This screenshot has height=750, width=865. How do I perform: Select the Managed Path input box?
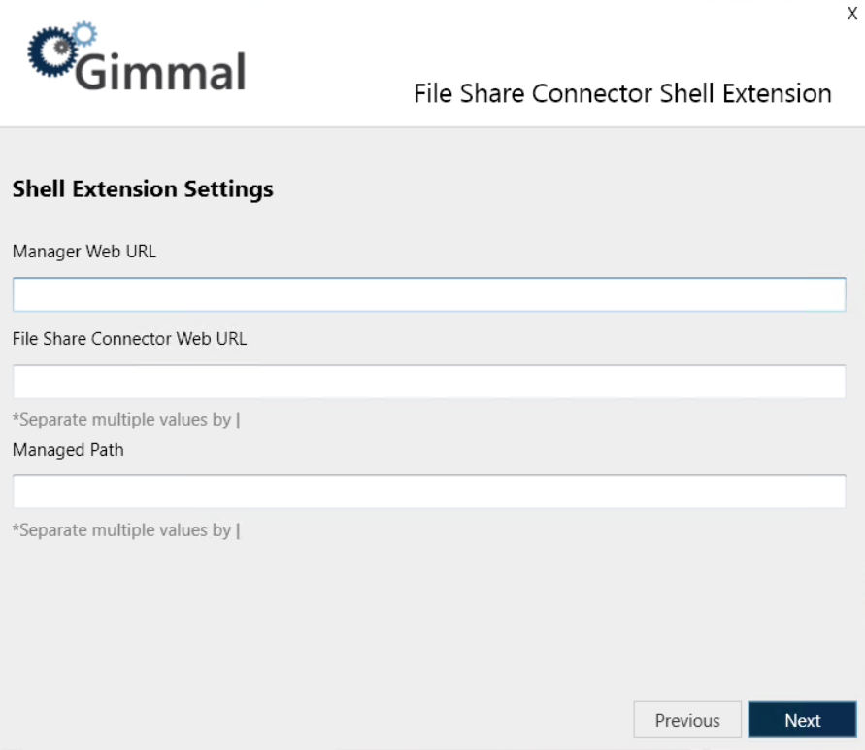429,492
